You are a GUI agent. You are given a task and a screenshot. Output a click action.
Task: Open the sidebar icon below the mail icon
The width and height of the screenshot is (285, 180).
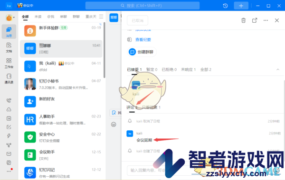tap(9, 162)
